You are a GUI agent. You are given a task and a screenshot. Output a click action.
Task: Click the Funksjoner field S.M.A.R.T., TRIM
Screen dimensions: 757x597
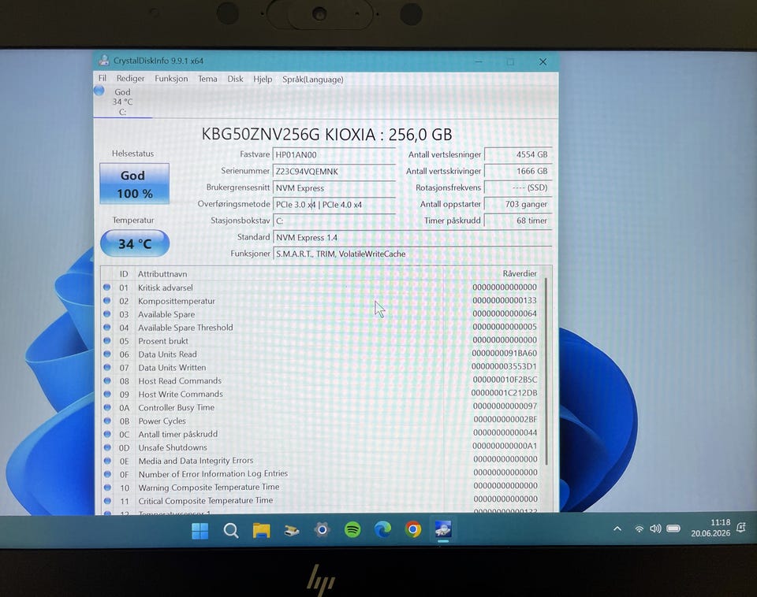[x=412, y=254]
